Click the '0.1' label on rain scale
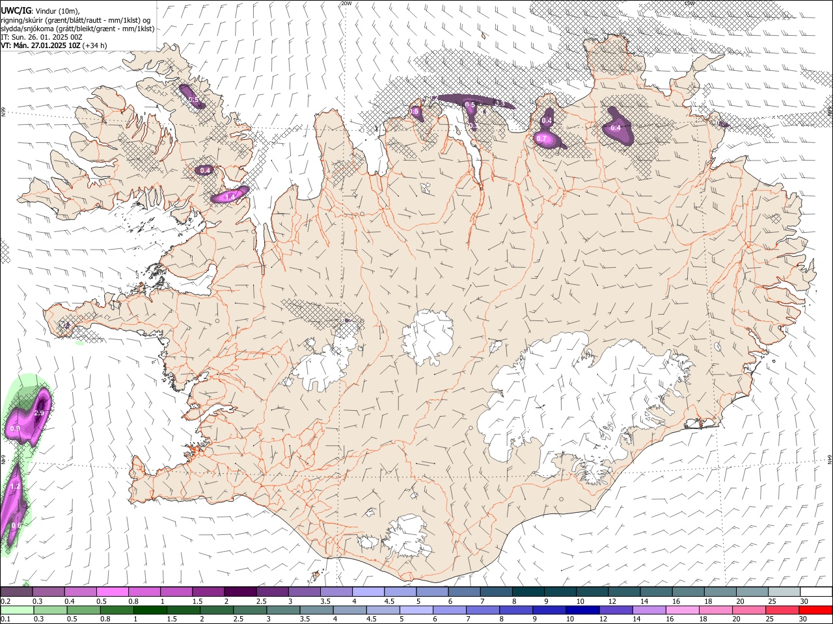The height and width of the screenshot is (624, 833). click(6, 619)
